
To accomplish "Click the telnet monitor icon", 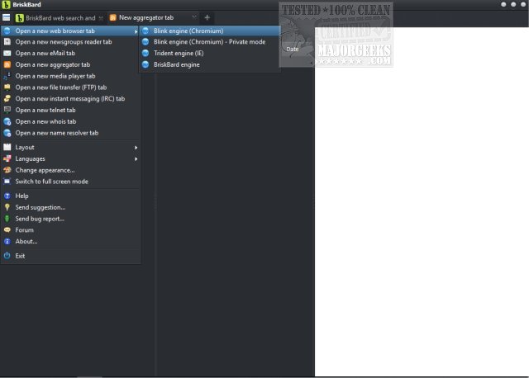I will (7, 110).
